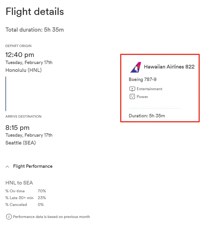Collapse the Flight Performance chevron
The image size is (213, 225).
click(x=8, y=167)
